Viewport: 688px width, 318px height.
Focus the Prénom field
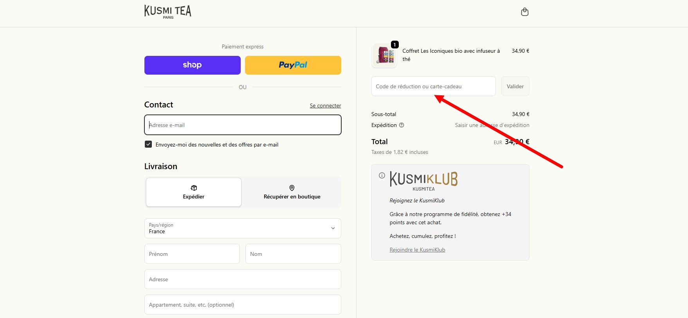[192, 254]
